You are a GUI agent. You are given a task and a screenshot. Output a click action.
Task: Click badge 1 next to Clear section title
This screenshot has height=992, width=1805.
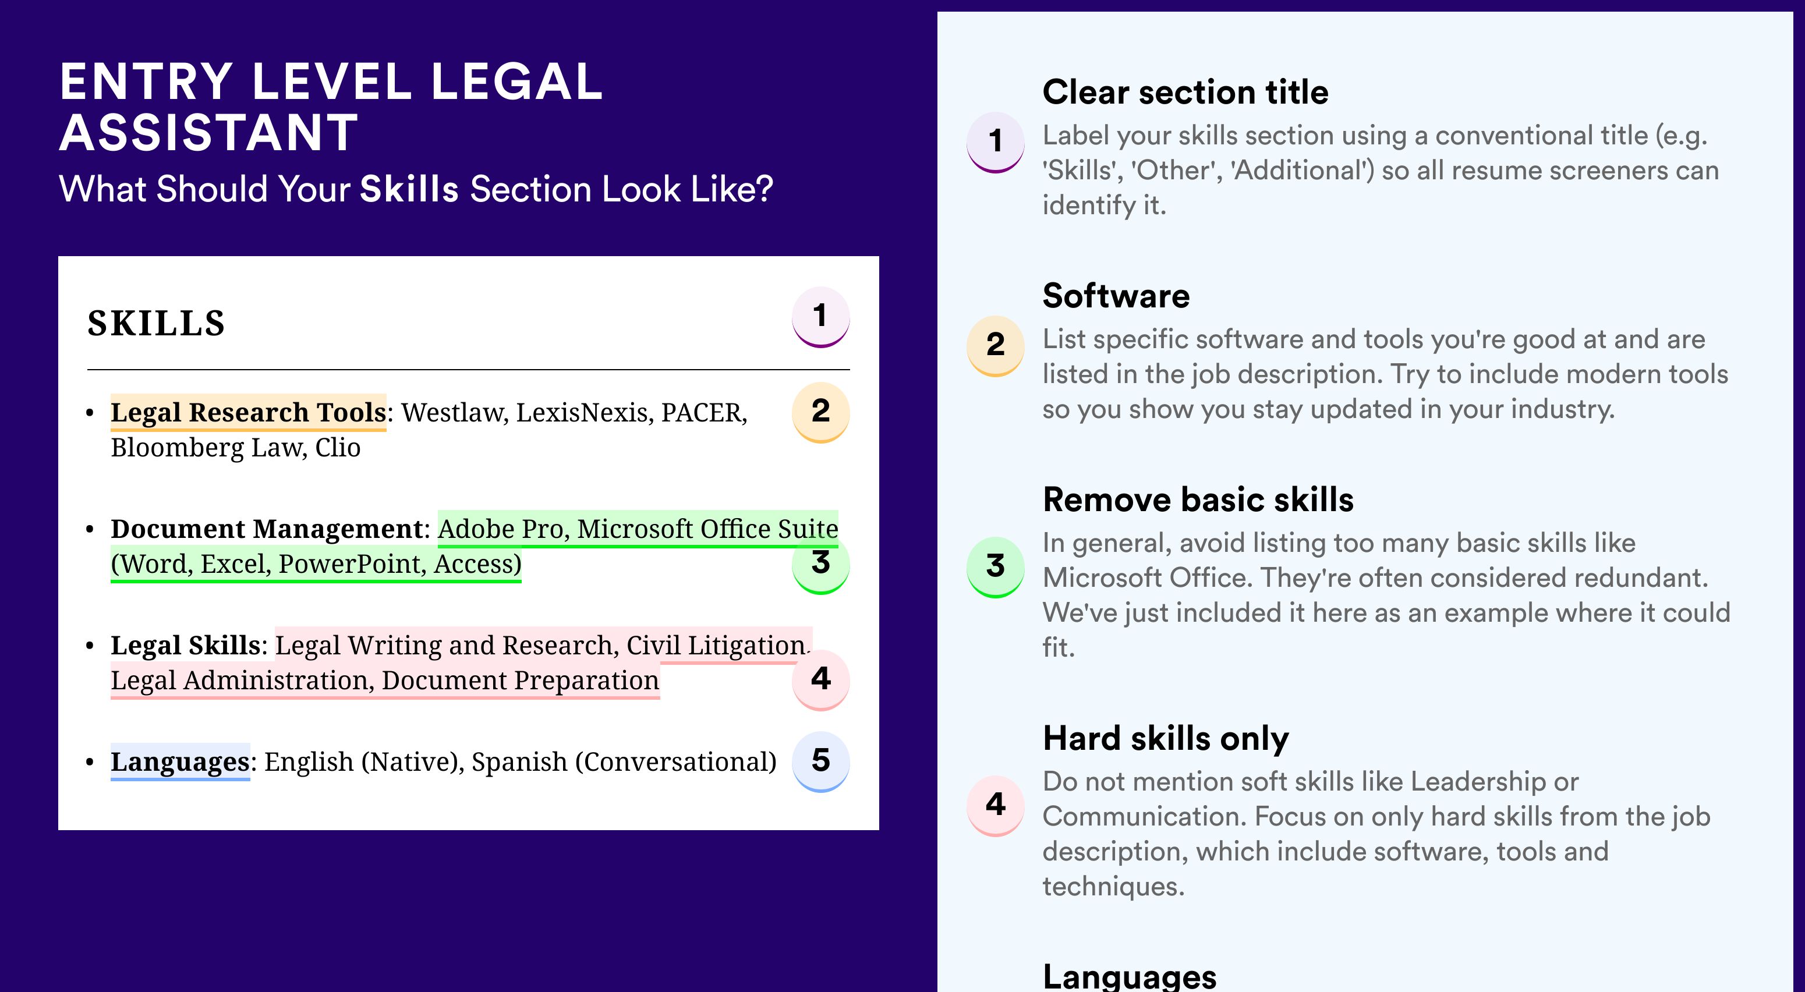pyautogui.click(x=995, y=141)
